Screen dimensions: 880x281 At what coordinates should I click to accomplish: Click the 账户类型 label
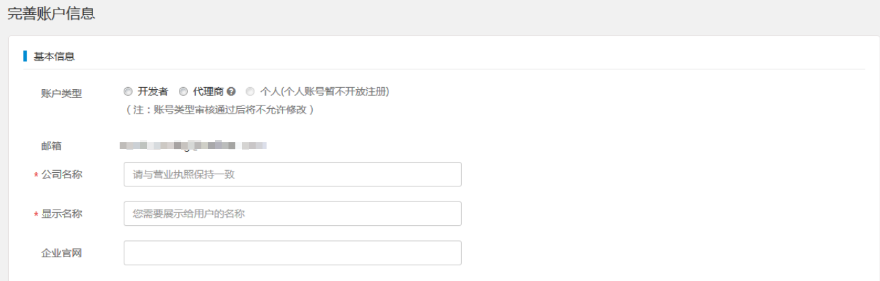(x=62, y=94)
